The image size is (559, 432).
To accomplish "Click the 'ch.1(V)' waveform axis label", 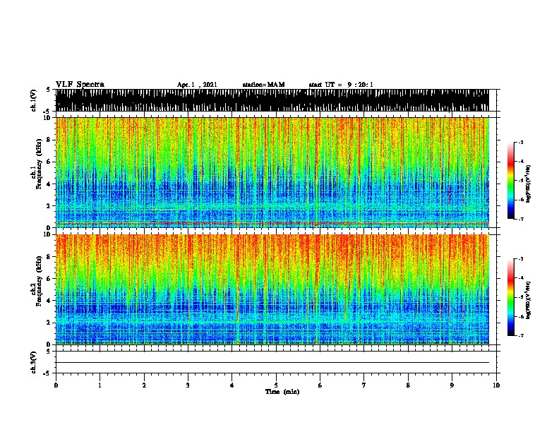I will 34,100.
